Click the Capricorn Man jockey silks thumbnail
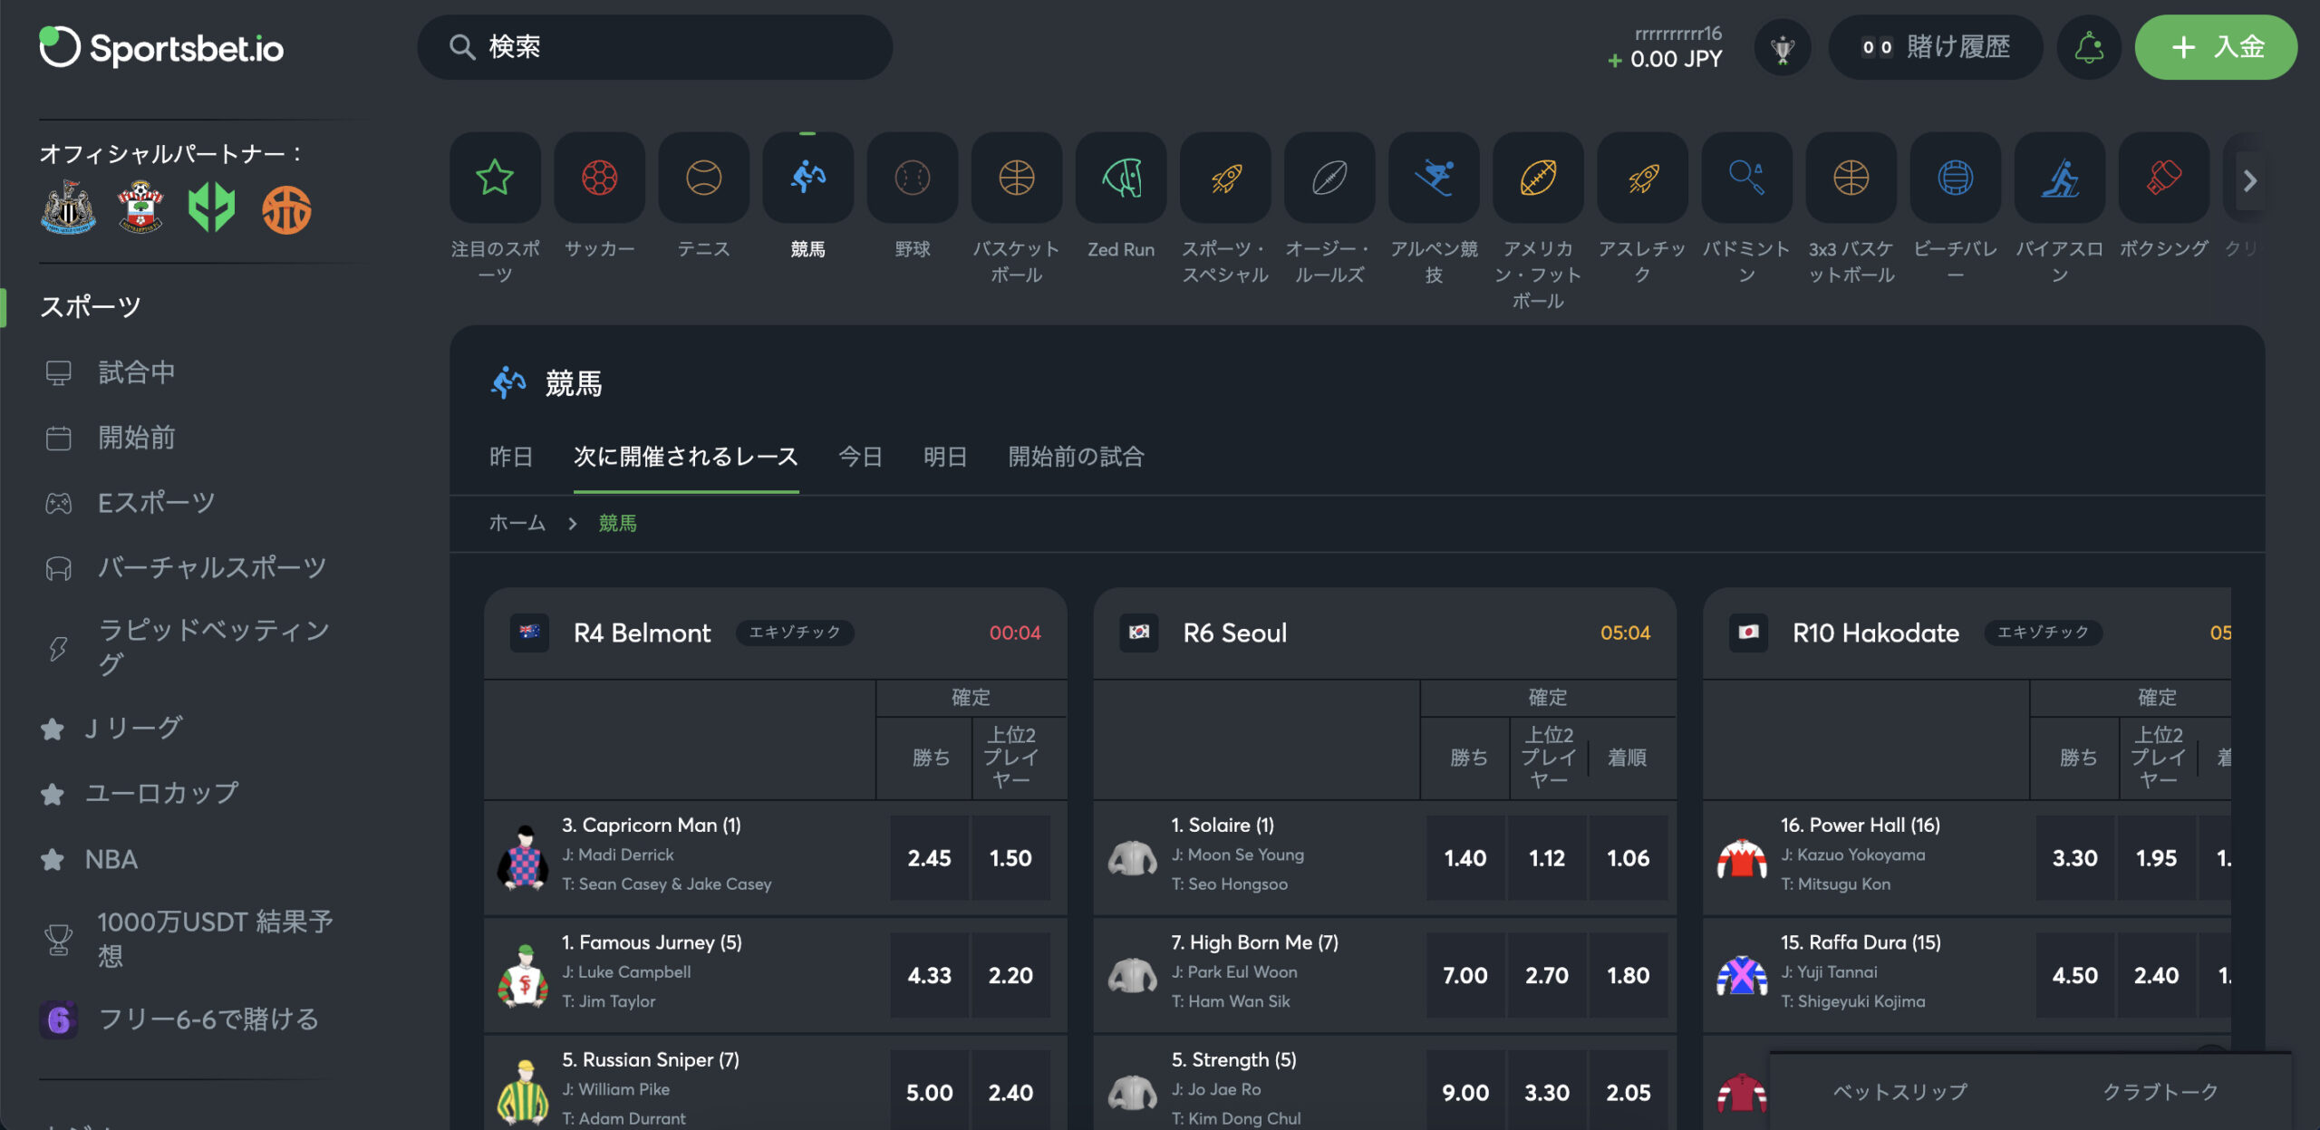 523,857
